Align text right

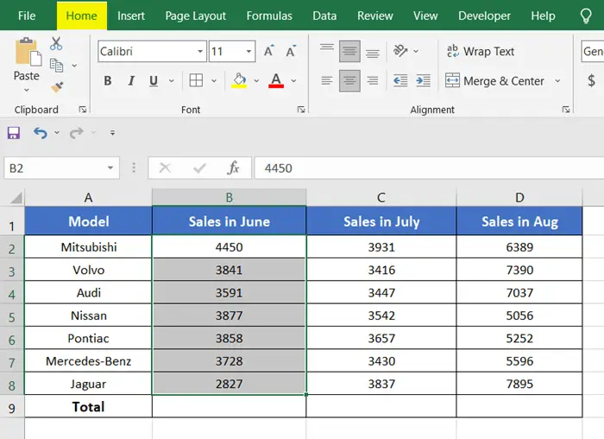pos(373,80)
